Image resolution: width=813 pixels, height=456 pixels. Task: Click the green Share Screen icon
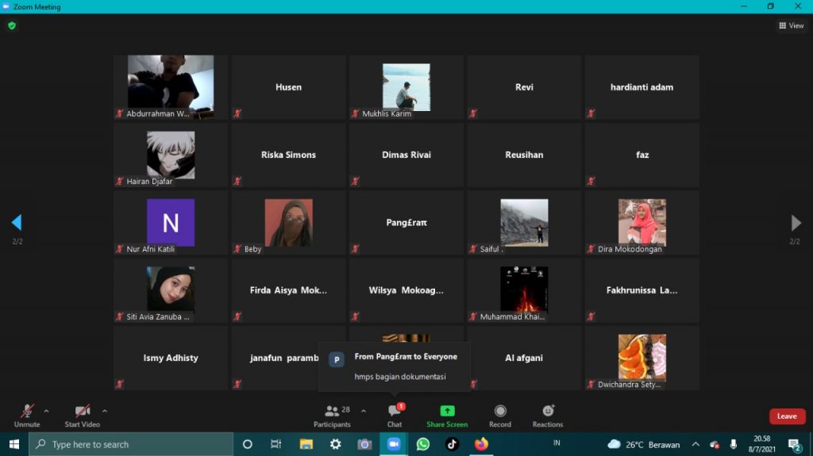click(447, 411)
